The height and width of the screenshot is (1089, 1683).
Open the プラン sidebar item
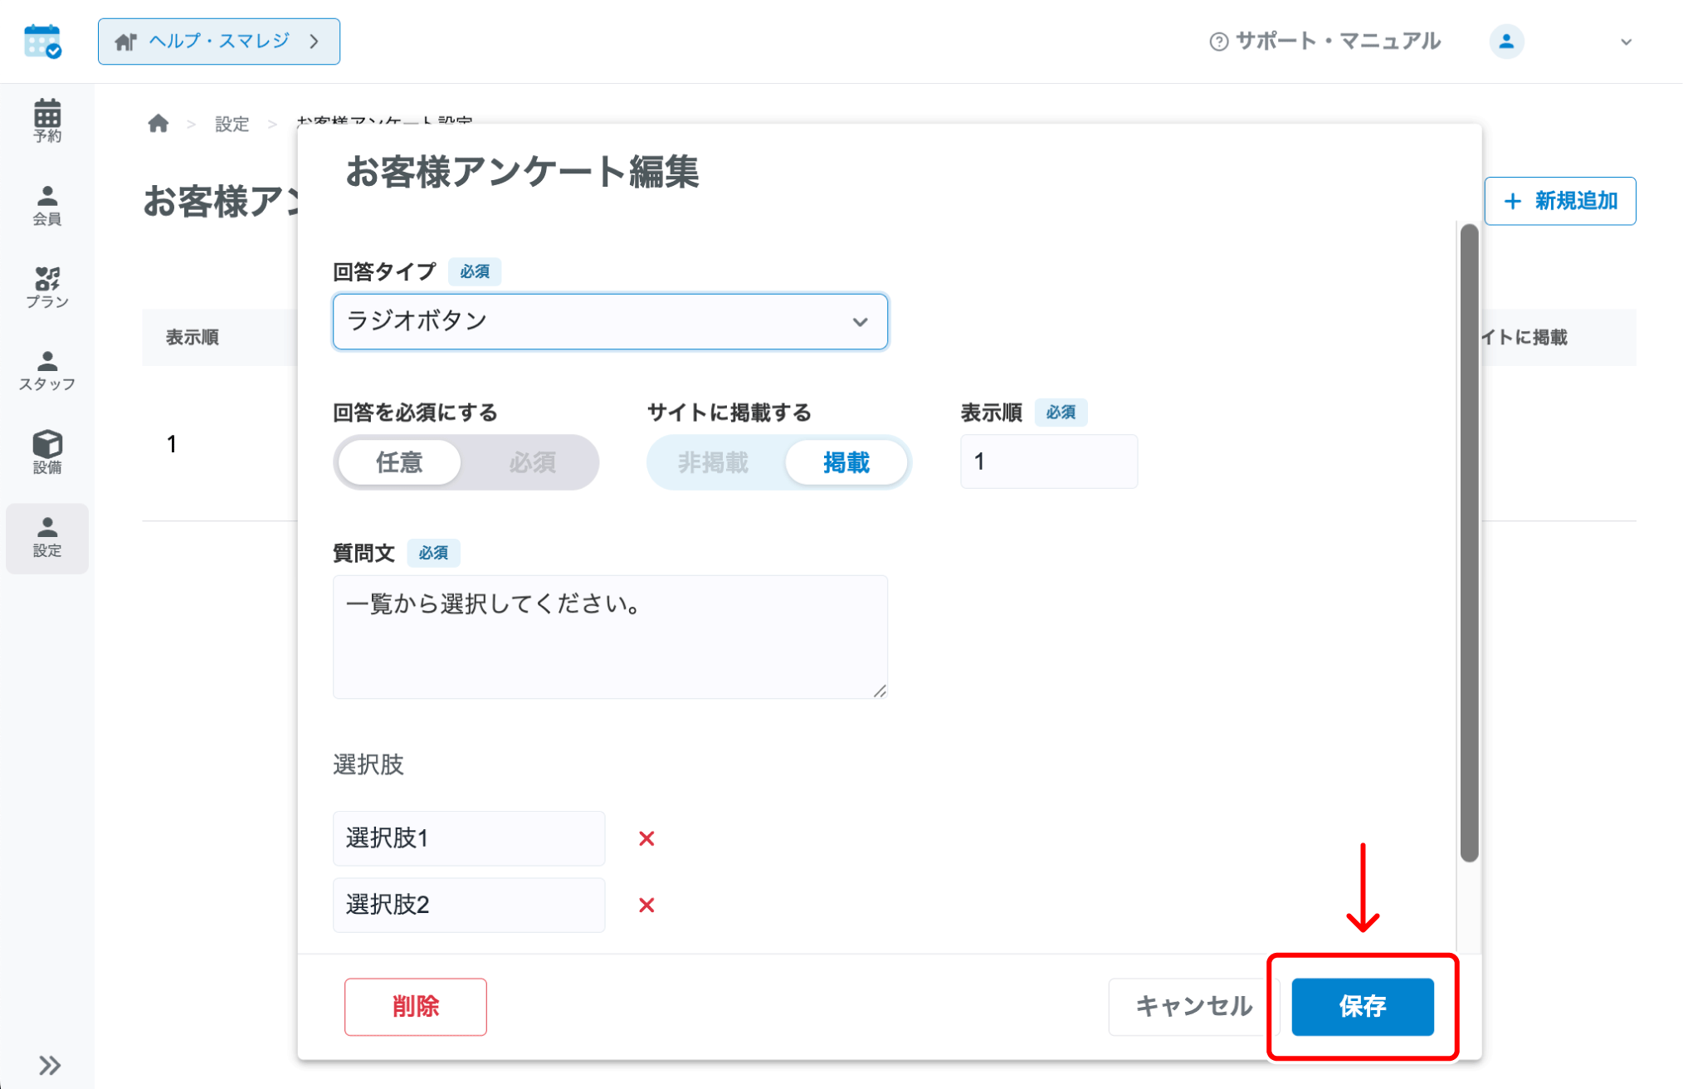(x=47, y=288)
